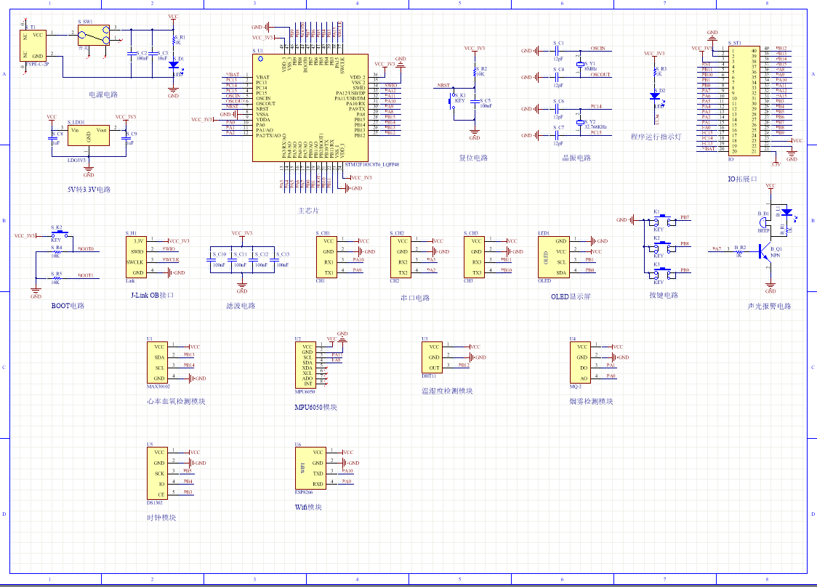
Task: Select the serial header symbol S_CH1
Action: [326, 257]
